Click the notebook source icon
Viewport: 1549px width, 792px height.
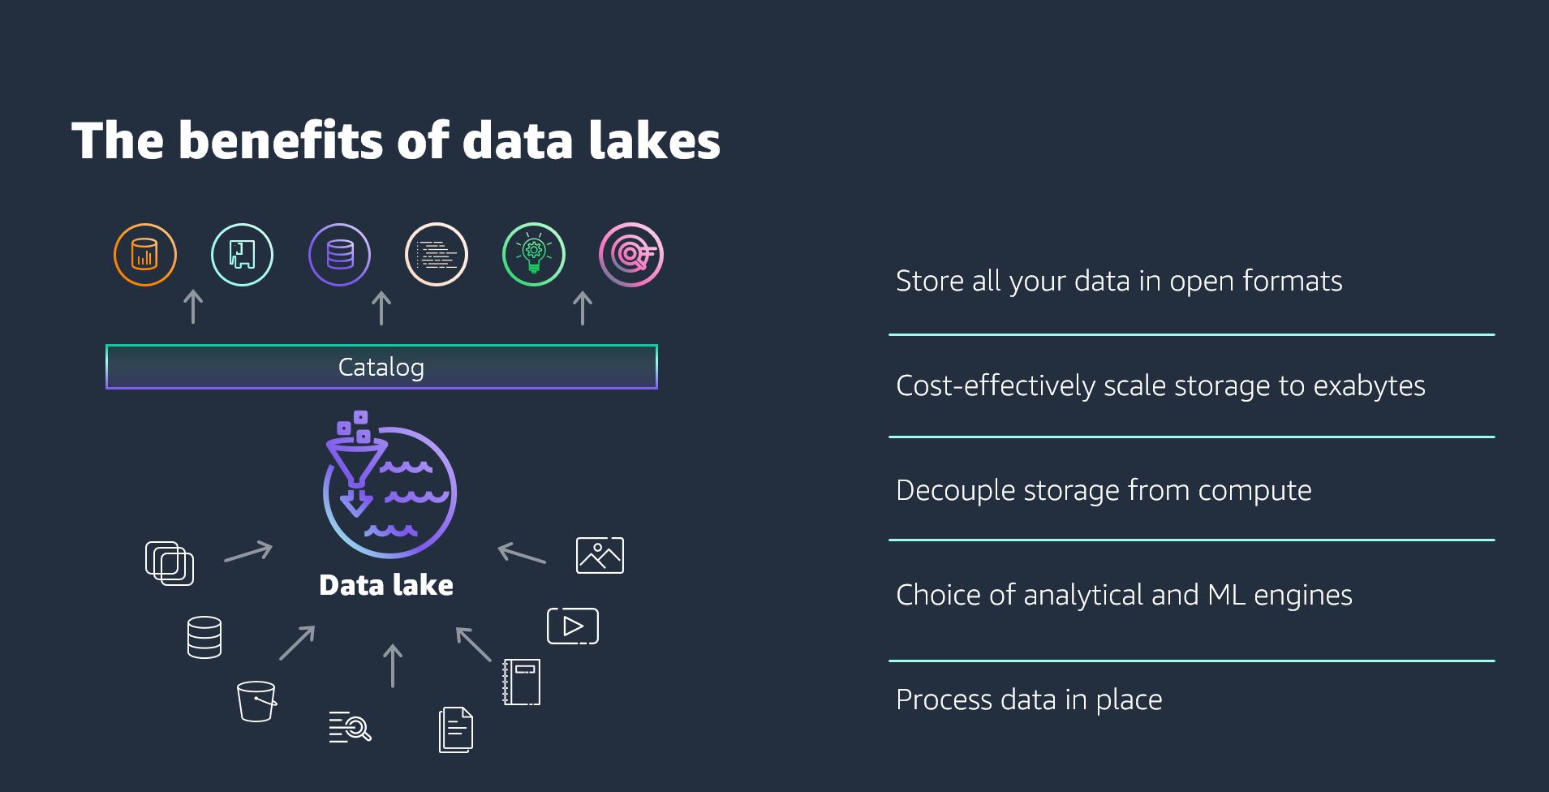(522, 682)
